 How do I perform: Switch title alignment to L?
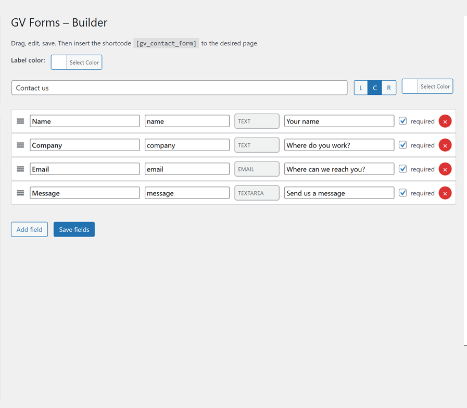pos(361,88)
